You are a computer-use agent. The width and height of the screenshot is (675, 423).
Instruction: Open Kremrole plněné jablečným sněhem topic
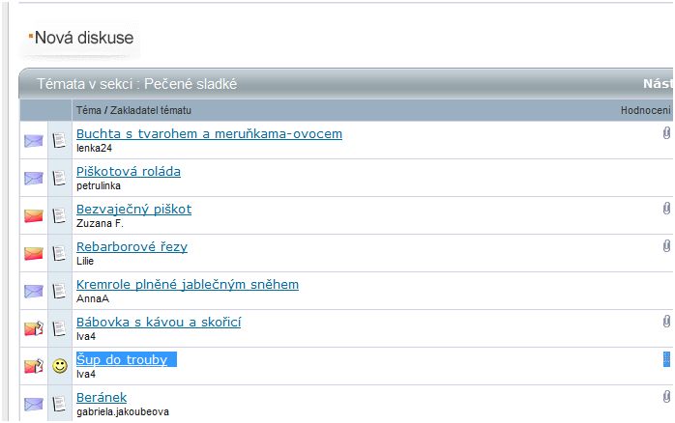(188, 284)
